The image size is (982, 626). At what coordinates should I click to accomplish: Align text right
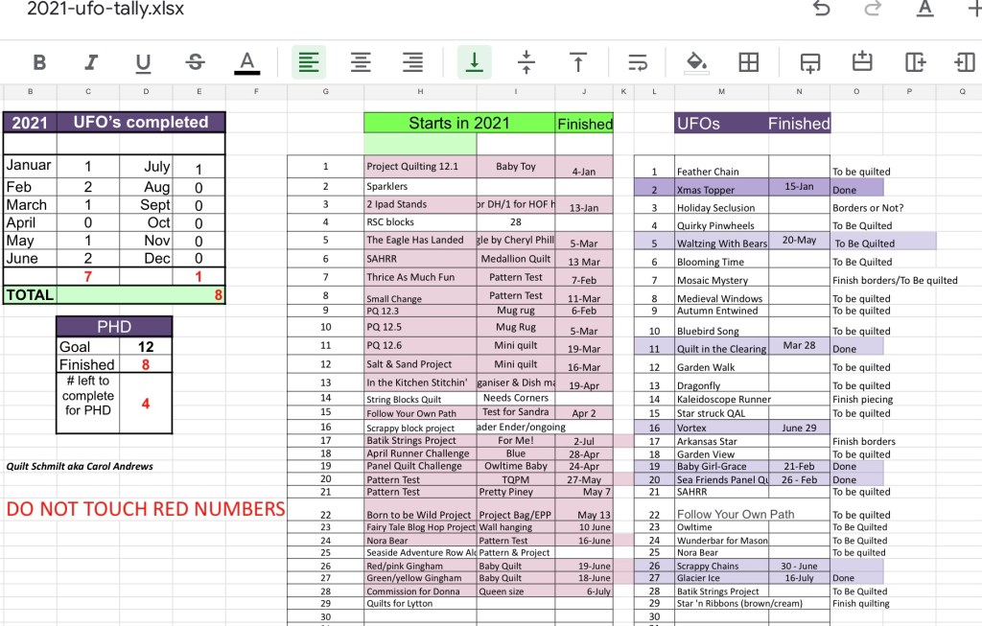point(412,62)
